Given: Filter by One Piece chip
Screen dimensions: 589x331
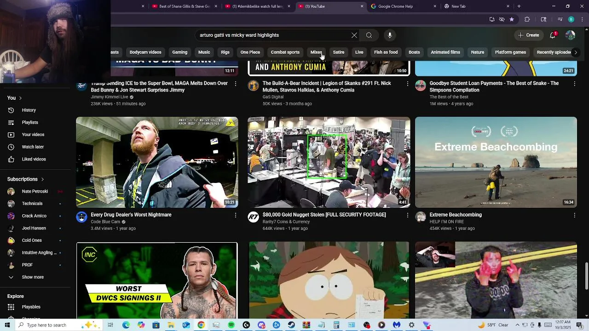Looking at the screenshot, I should (250, 52).
